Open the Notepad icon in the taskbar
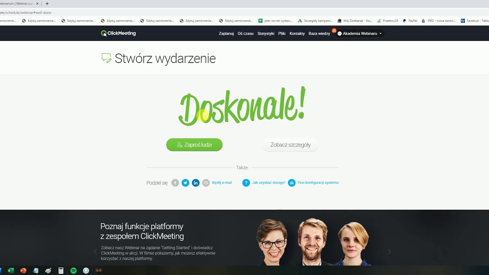489x275 pixels. 36,270
